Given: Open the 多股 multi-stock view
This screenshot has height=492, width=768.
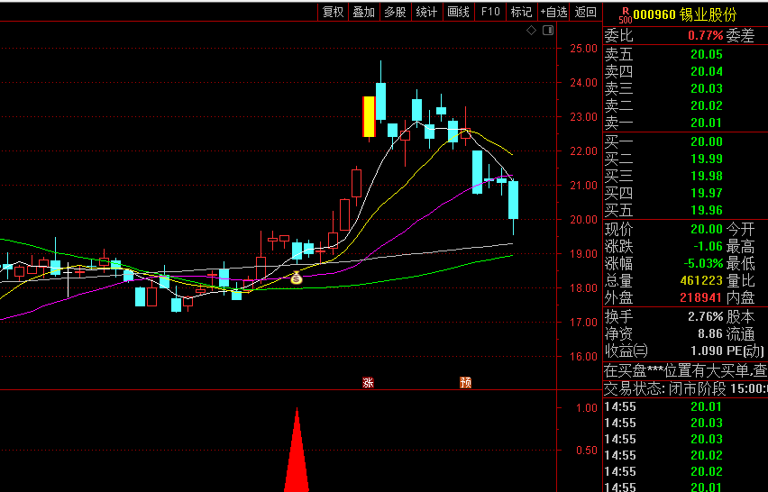Looking at the screenshot, I should pos(395,13).
